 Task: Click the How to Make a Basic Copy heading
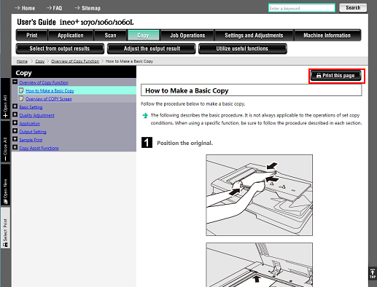[x=187, y=91]
